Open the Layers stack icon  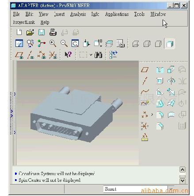point(109,43)
